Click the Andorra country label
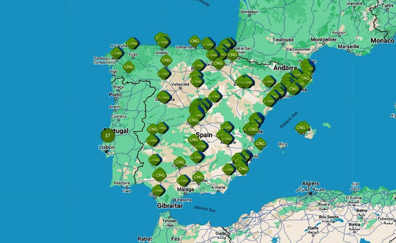Screen dimensions: 396x243 285,68
